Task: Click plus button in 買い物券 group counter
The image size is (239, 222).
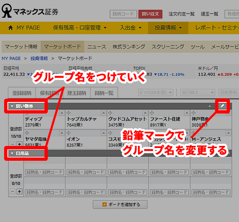Action: click(x=19, y=144)
